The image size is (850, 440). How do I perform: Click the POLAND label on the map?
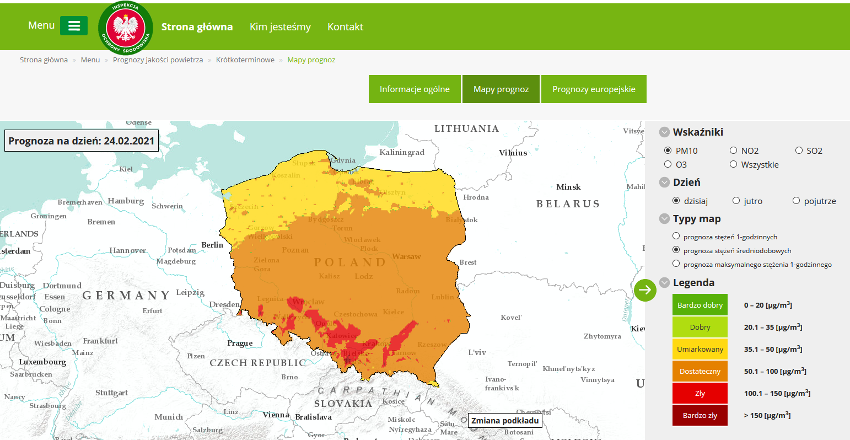pyautogui.click(x=349, y=262)
